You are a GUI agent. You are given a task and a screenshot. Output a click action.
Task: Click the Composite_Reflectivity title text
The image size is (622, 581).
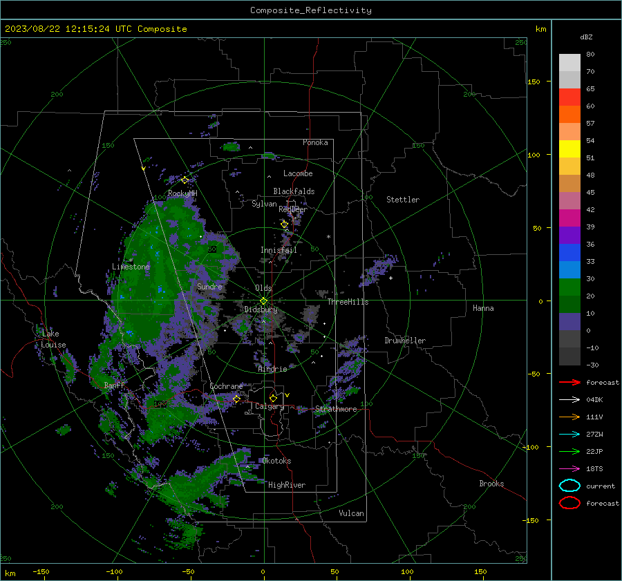point(310,10)
